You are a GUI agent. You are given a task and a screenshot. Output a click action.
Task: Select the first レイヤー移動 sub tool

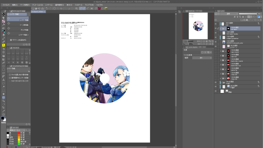pyautogui.click(x=18, y=19)
